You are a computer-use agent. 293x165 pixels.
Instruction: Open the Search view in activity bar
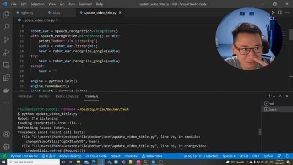pos(6,27)
